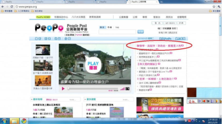Open the PeoPo HOME tab
This screenshot has width=222, height=124.
43,17
